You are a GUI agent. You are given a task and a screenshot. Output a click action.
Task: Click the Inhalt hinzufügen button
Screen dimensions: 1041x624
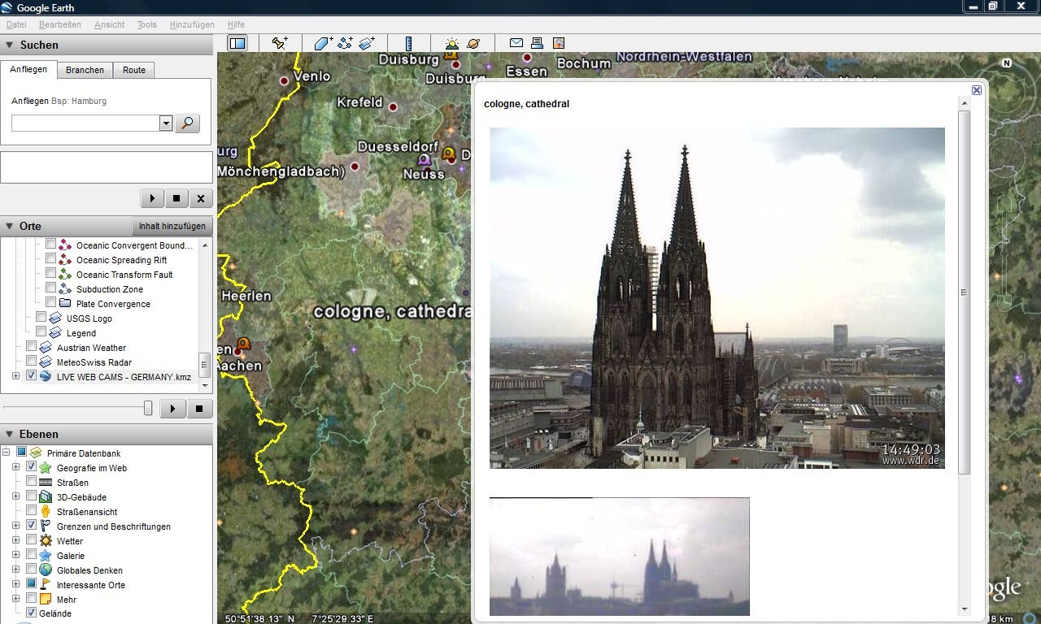coord(172,226)
